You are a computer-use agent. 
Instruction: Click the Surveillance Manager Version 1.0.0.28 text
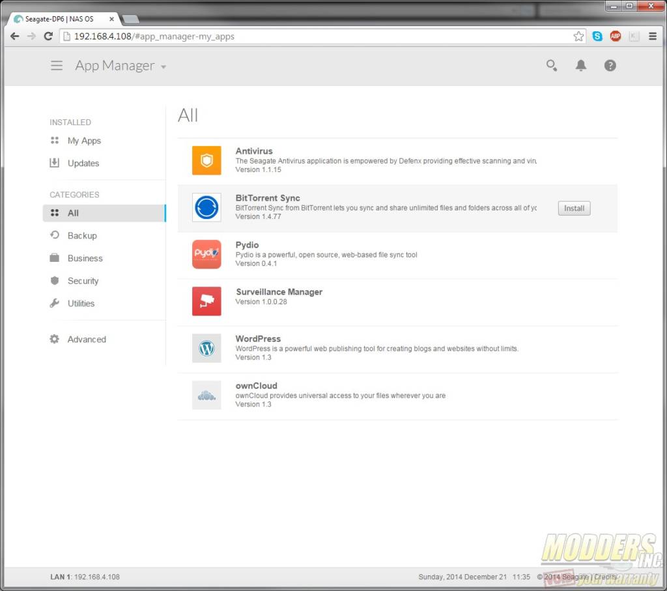pos(261,302)
